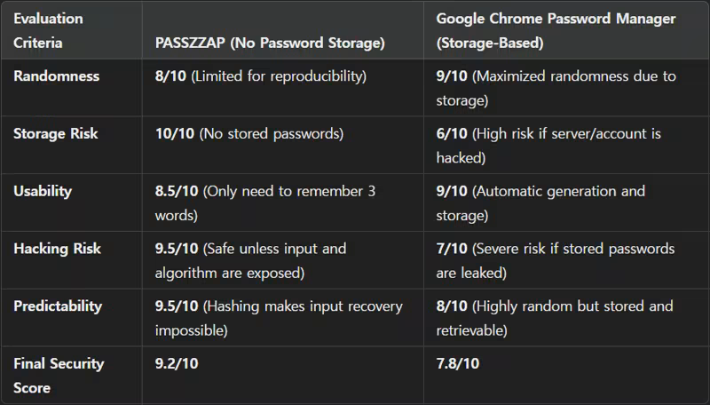Select the "Storage Risk" row label

pos(58,134)
